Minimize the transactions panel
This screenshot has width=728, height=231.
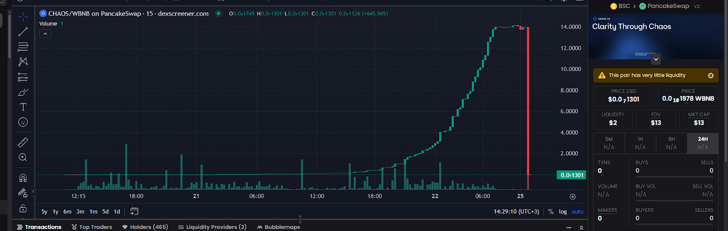point(568,227)
